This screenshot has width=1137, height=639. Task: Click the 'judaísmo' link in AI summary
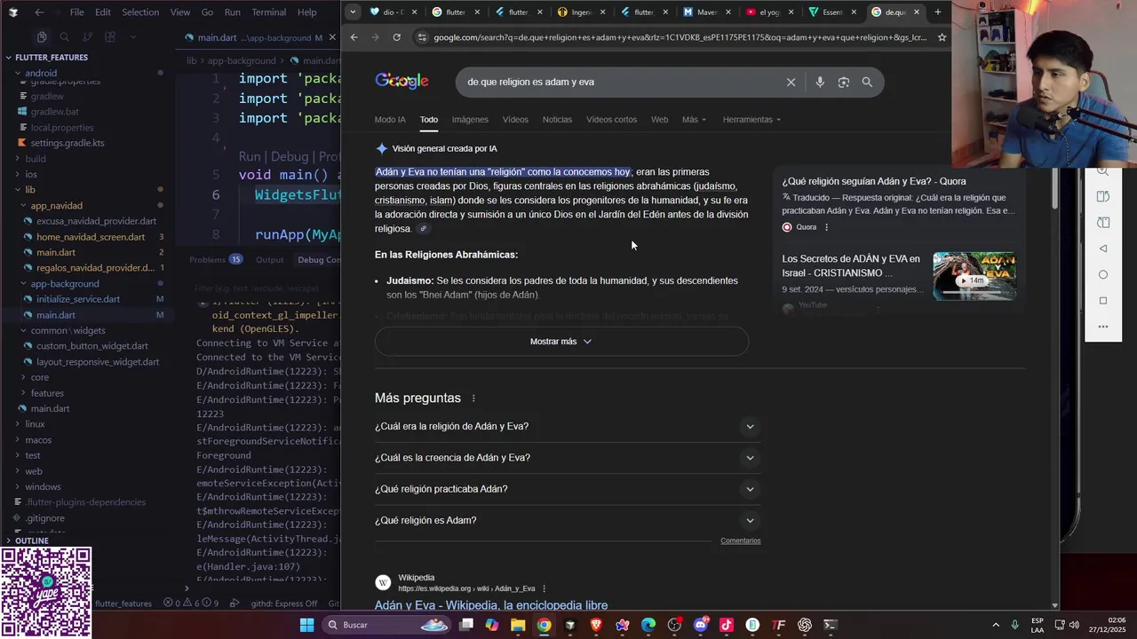point(715,186)
